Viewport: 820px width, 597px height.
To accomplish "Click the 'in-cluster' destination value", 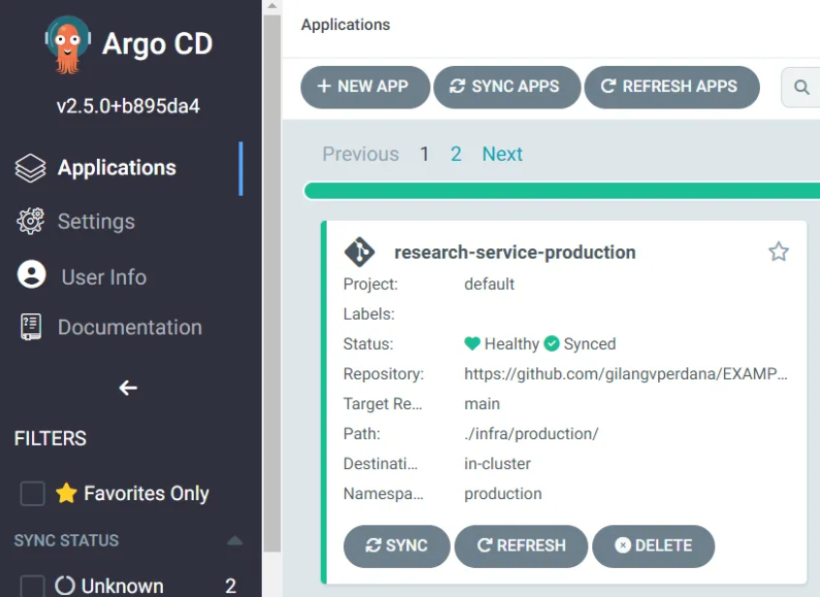I will (497, 463).
